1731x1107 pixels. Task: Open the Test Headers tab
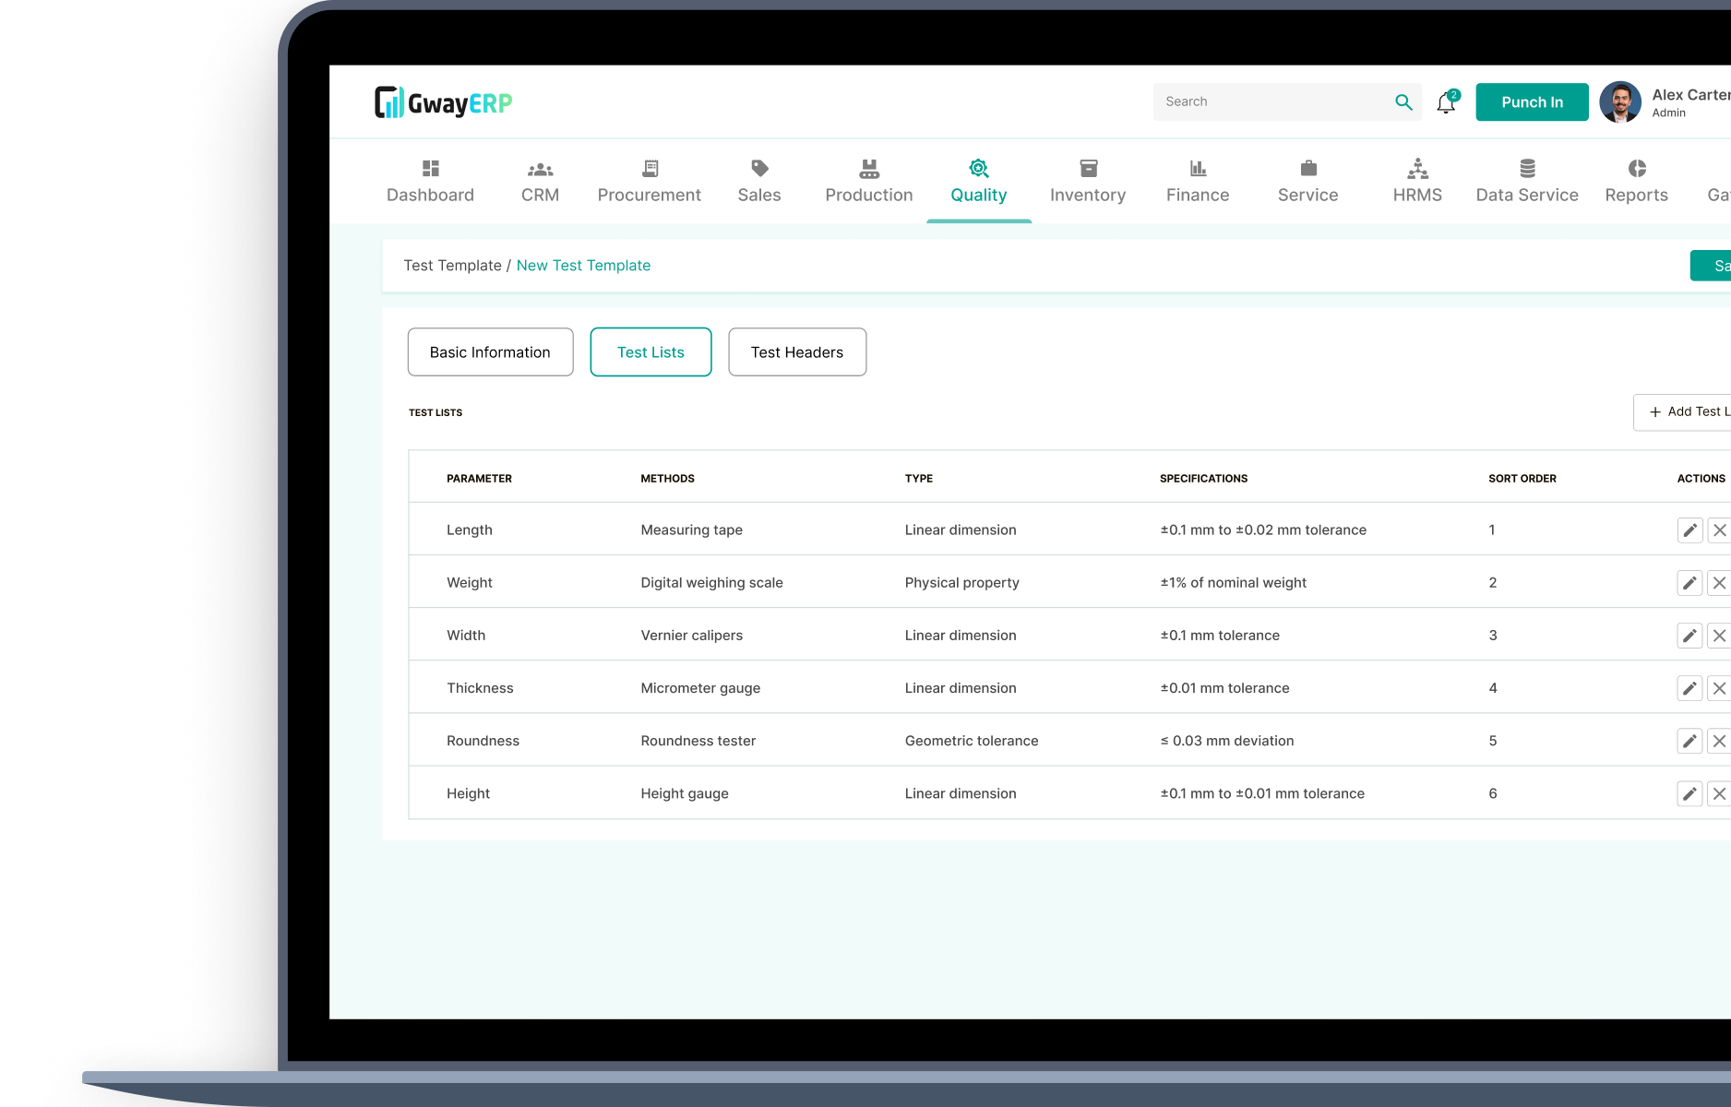[796, 351]
